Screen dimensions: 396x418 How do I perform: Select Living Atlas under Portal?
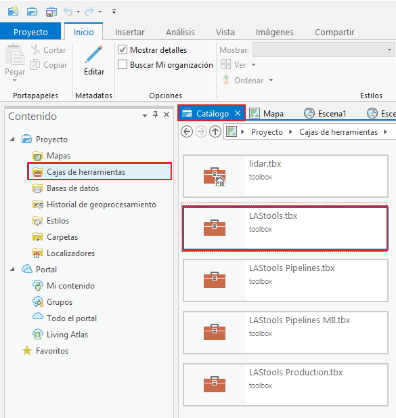68,334
